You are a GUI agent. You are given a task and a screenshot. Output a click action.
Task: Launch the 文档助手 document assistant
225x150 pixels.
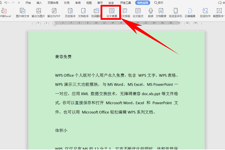83,13
